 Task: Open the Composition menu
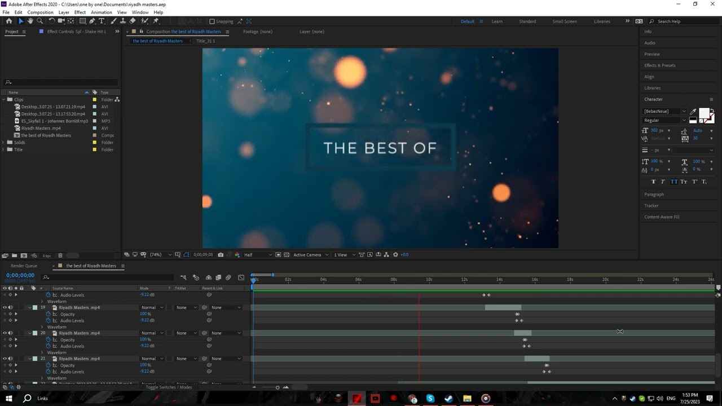pyautogui.click(x=41, y=12)
